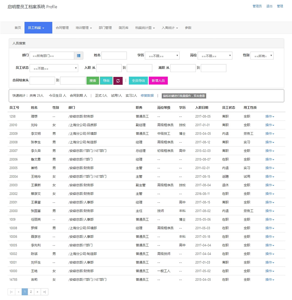
Task: Jump to the last page arrow
Action: click(45, 292)
